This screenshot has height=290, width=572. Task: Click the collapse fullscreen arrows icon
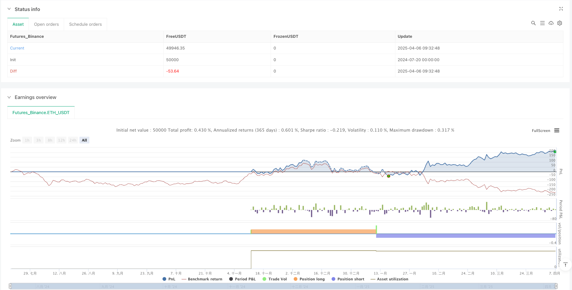click(x=561, y=9)
